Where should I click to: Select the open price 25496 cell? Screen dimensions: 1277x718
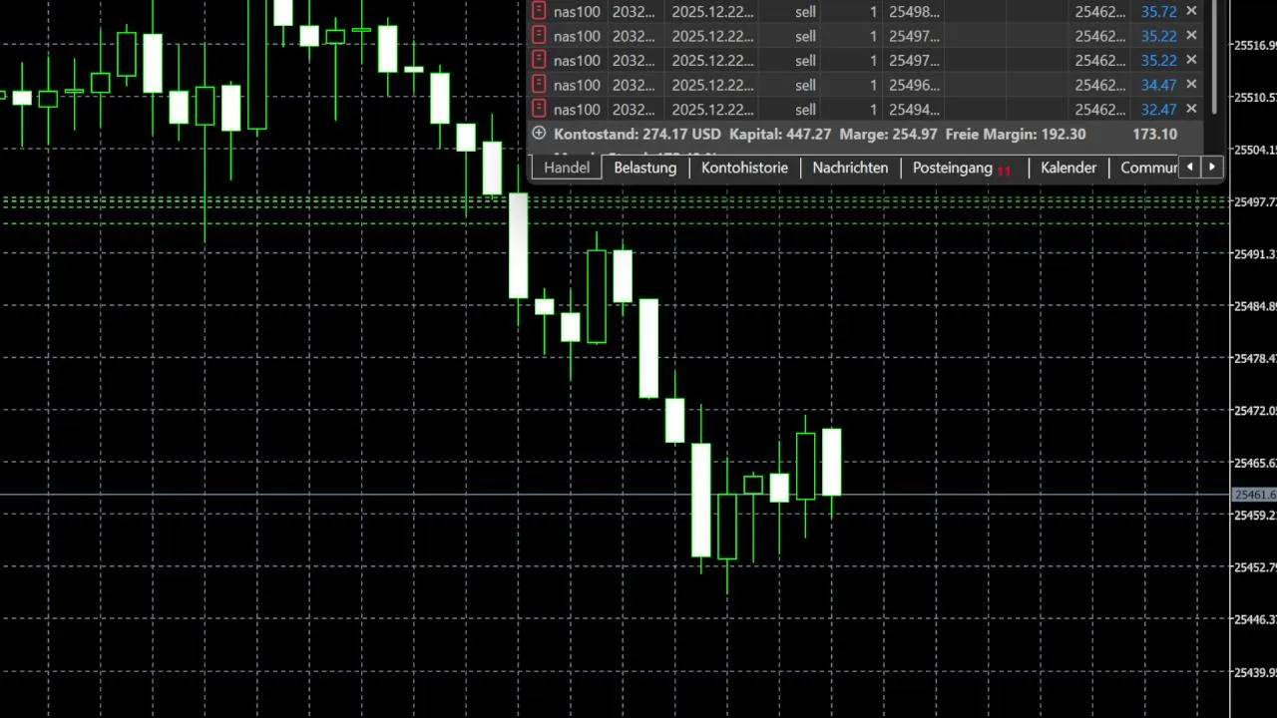tap(914, 86)
